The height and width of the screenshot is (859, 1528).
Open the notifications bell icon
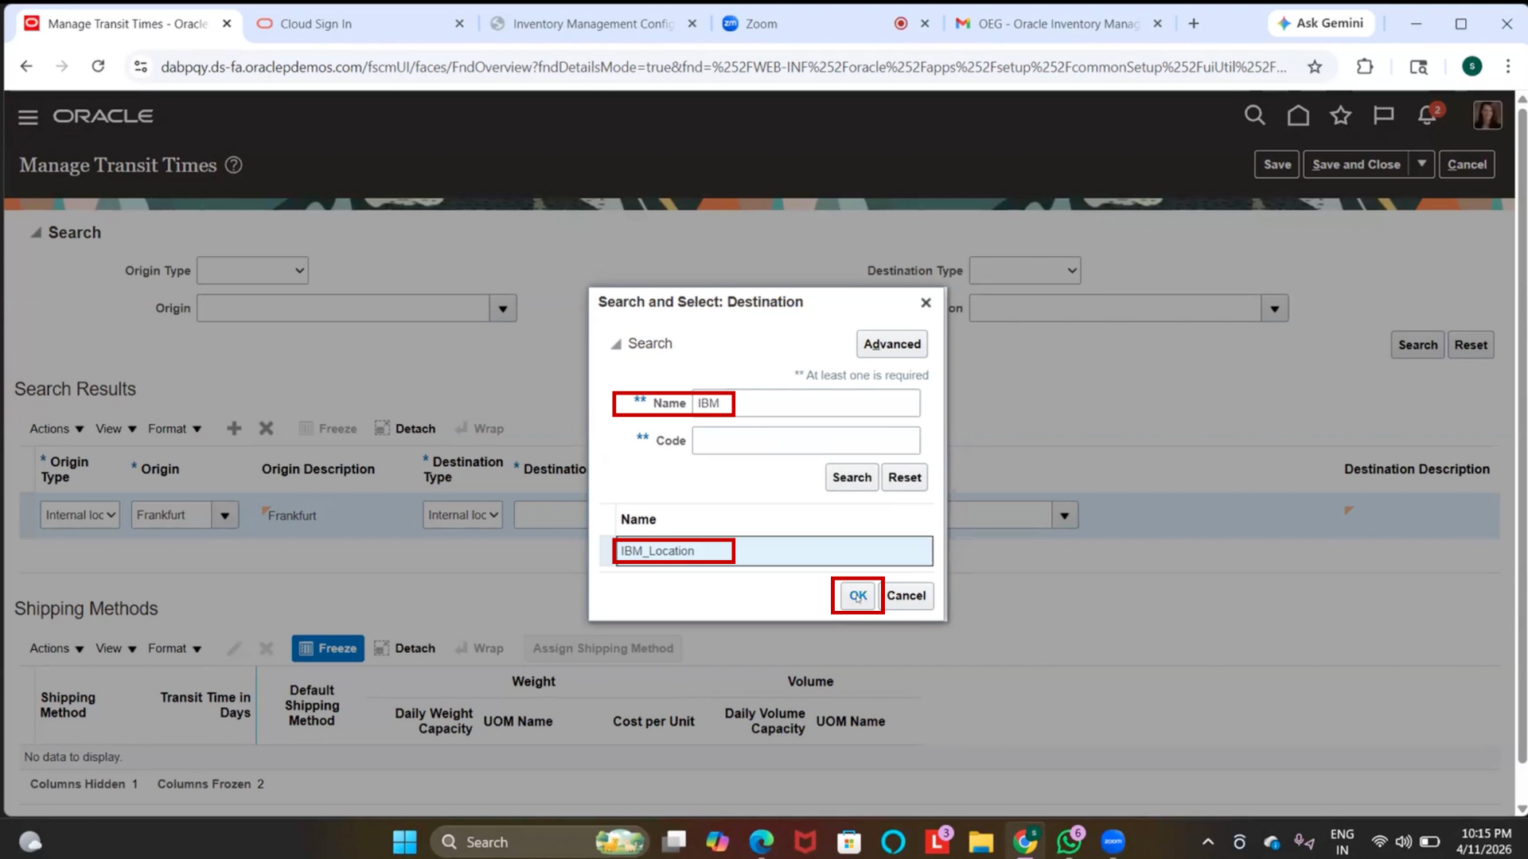click(1427, 116)
